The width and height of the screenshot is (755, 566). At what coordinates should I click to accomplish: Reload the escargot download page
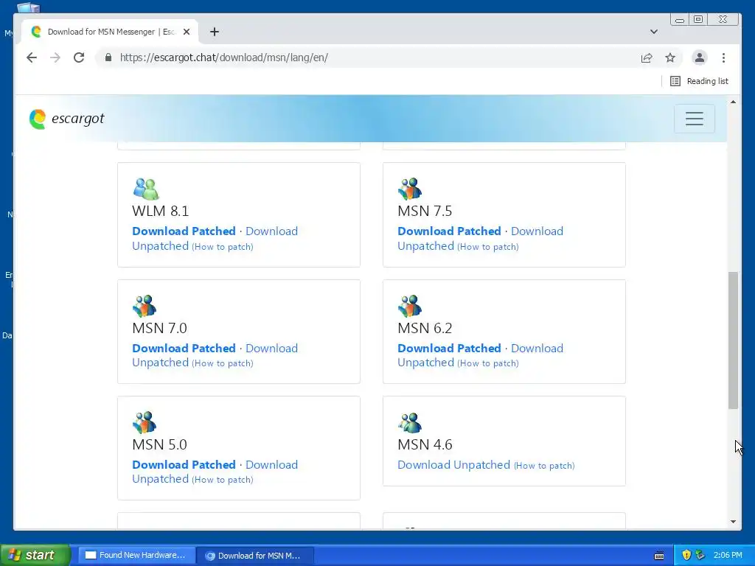point(79,57)
